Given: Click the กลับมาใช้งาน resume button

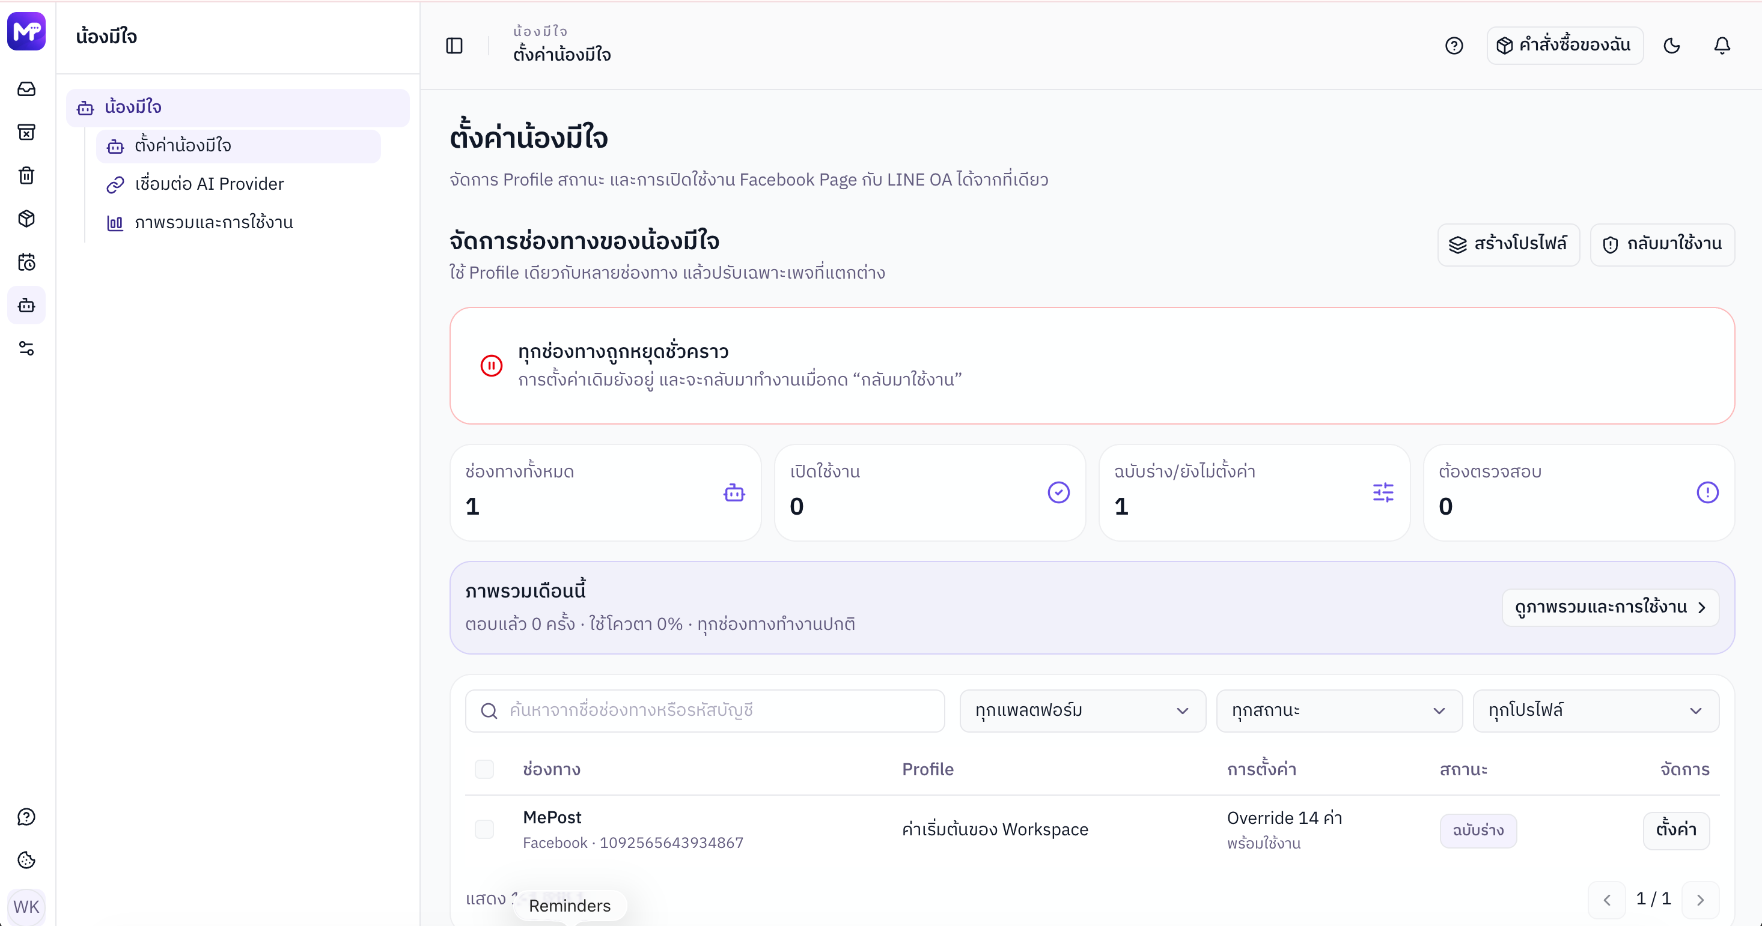Looking at the screenshot, I should point(1662,244).
